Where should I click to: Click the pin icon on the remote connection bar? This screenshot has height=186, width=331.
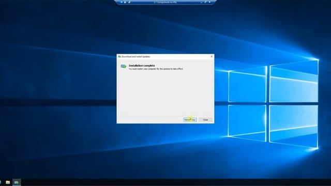[x=122, y=2]
